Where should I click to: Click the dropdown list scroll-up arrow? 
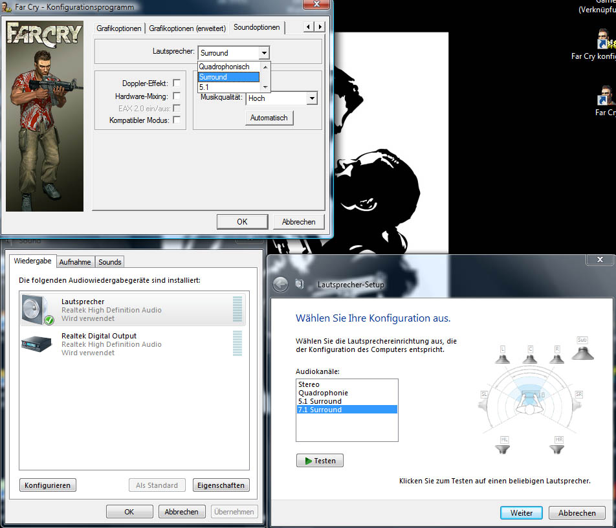point(265,67)
